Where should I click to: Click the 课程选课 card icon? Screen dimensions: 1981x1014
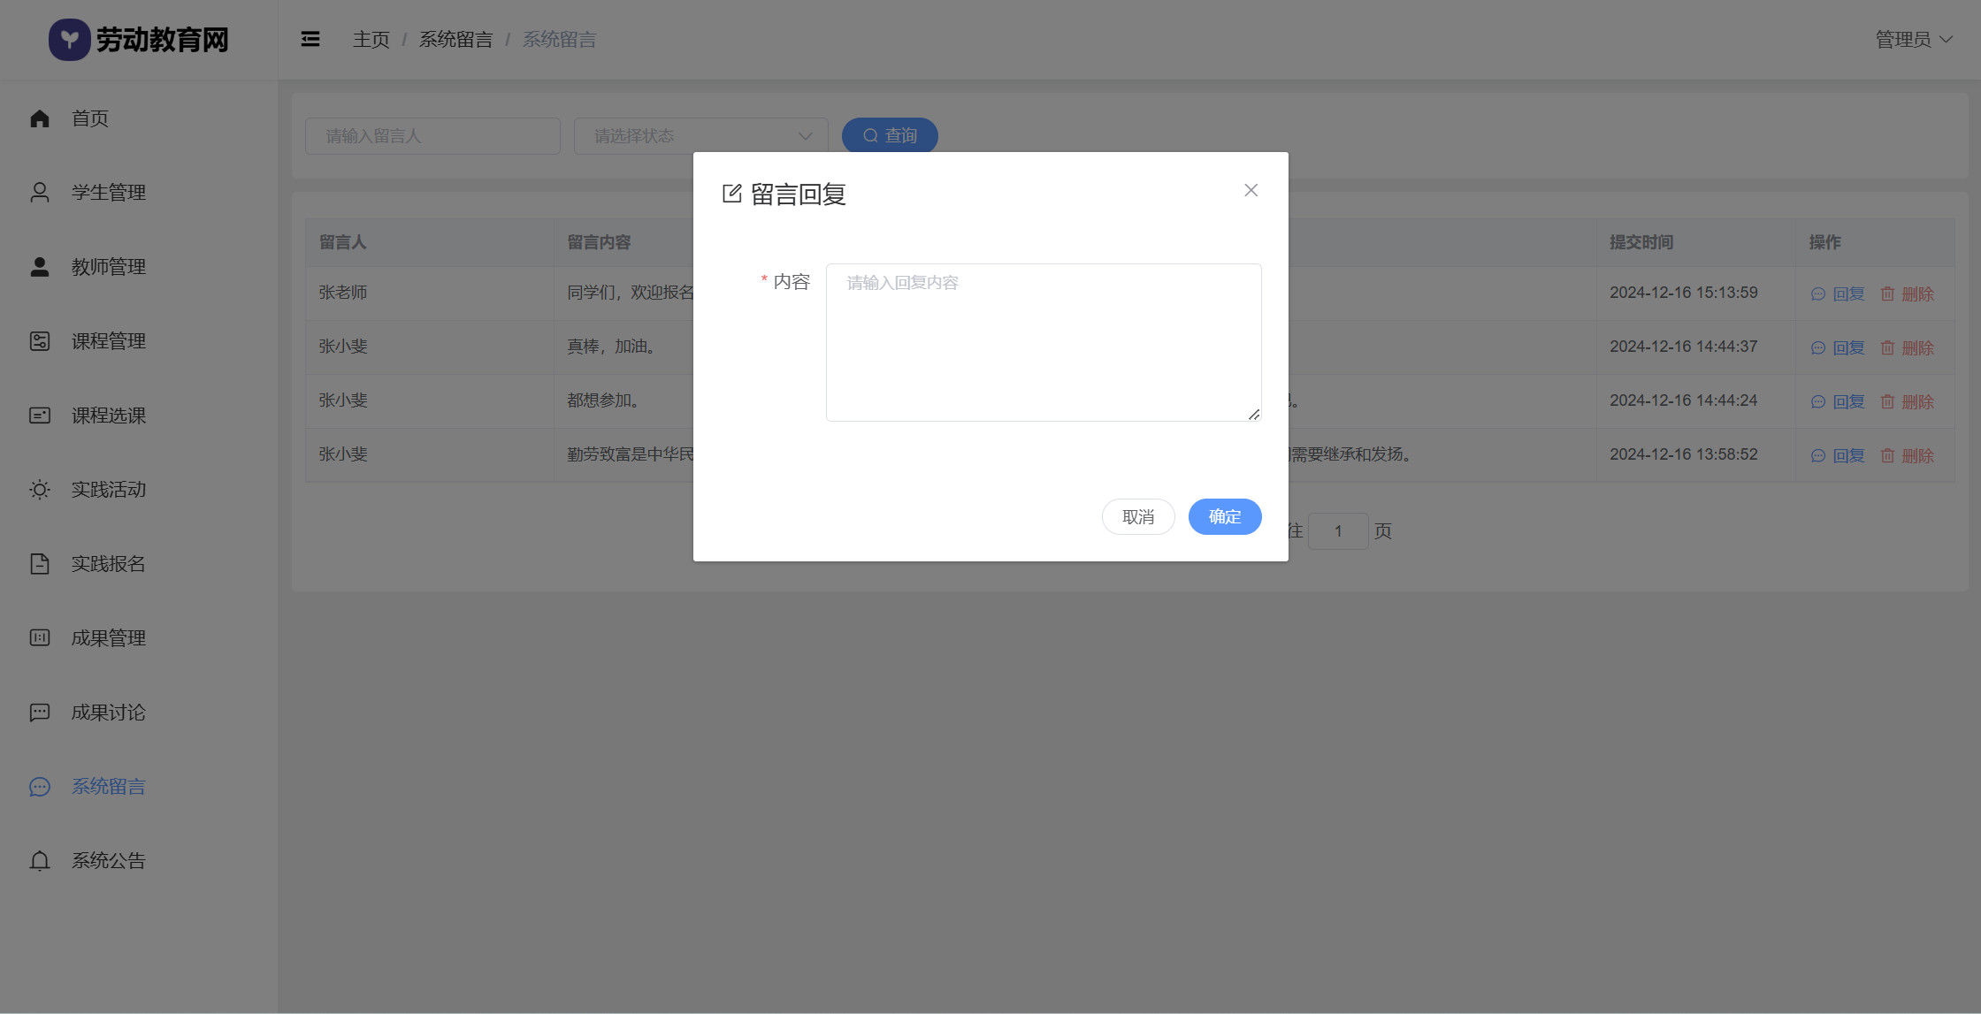40,416
